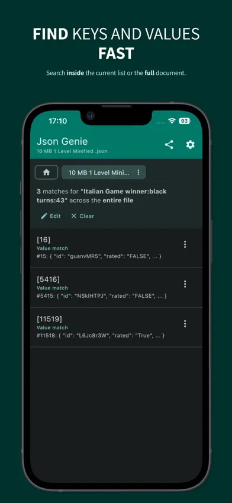
Task: Tap the pencil icon beside Edit
Action: 44,217
